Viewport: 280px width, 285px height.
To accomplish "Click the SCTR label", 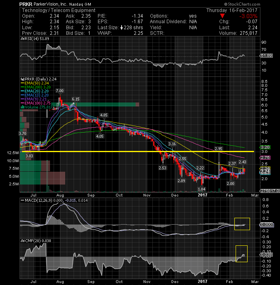I will coord(157,33).
